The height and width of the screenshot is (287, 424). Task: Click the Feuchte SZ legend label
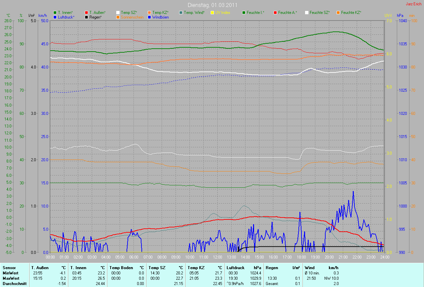pos(320,13)
